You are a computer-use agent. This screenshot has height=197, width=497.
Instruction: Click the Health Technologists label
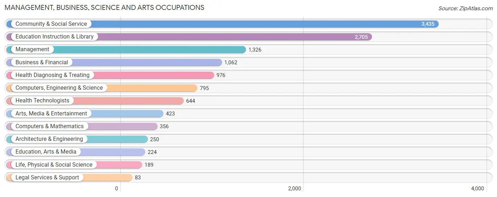[42, 101]
